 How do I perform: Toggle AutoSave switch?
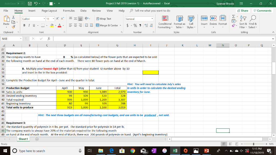(20, 3)
